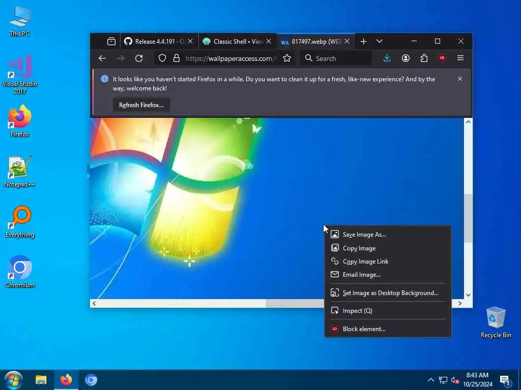Image resolution: width=521 pixels, height=390 pixels.
Task: Show hidden tray icons chevron
Action: pyautogui.click(x=430, y=380)
